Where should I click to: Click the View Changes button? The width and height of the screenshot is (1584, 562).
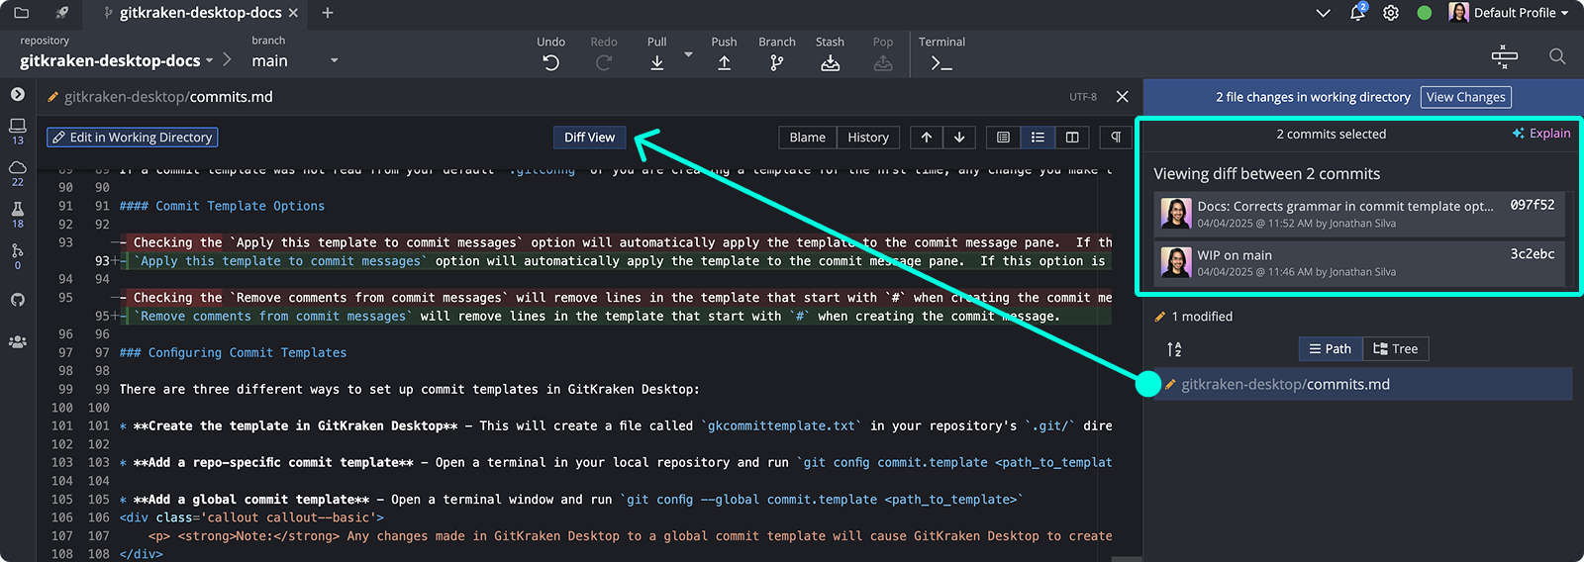pos(1465,97)
